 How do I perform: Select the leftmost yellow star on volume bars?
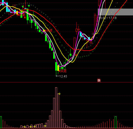click(x=25, y=127)
